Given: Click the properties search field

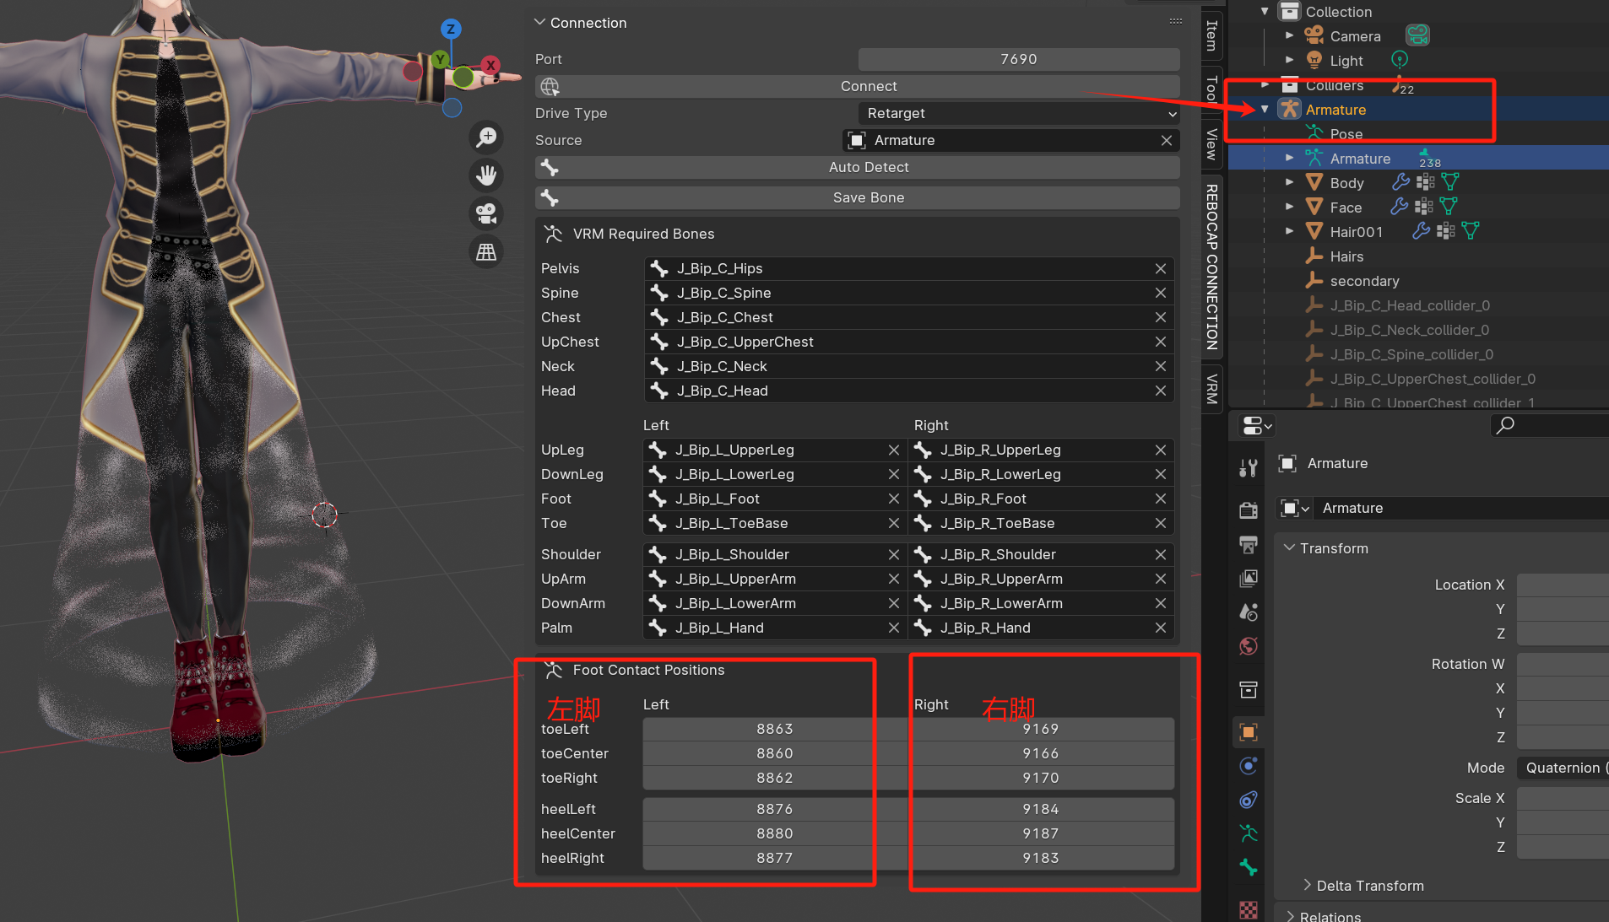Looking at the screenshot, I should pos(1550,425).
